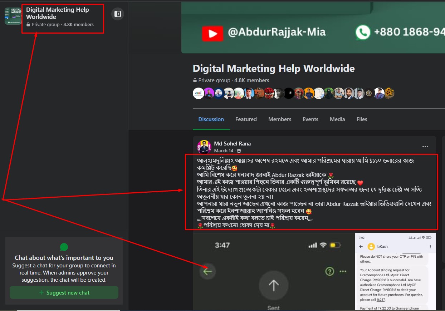Click 4.8K members in the sidebar
This screenshot has height=311, width=445.
point(79,25)
